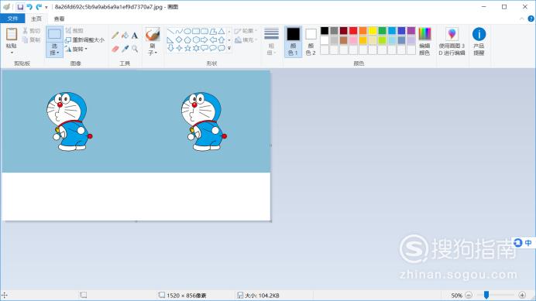Pick the Eraser tool
The width and height of the screenshot is (536, 301).
[115, 49]
